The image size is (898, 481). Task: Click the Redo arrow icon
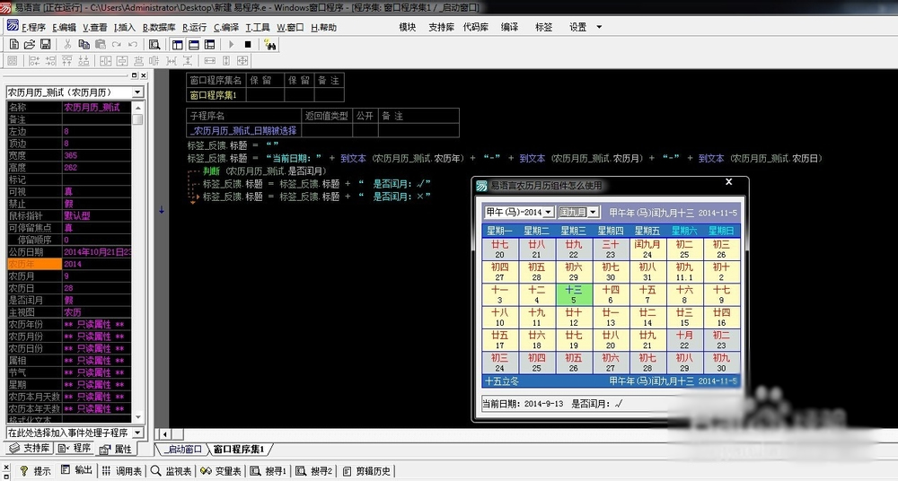pos(117,45)
